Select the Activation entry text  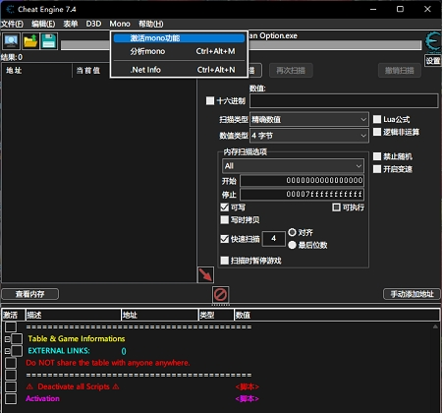43,399
